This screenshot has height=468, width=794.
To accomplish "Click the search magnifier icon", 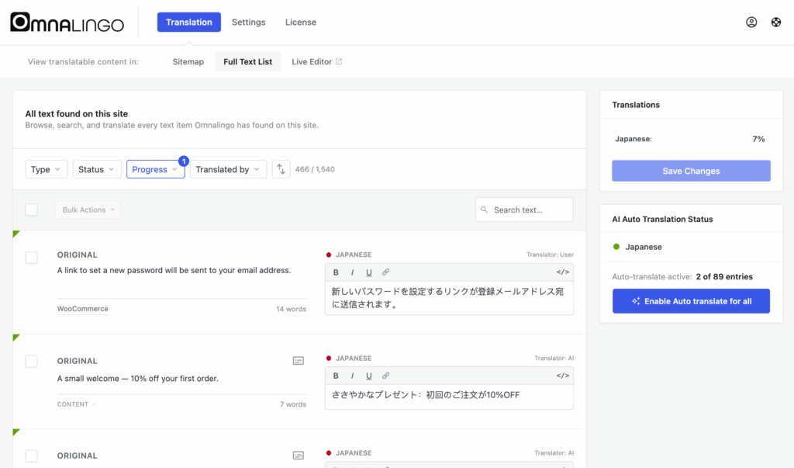I will [484, 210].
